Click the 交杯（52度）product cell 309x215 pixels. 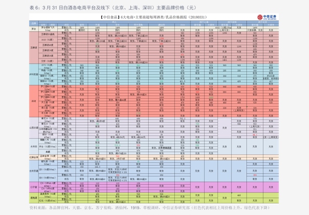48,61
